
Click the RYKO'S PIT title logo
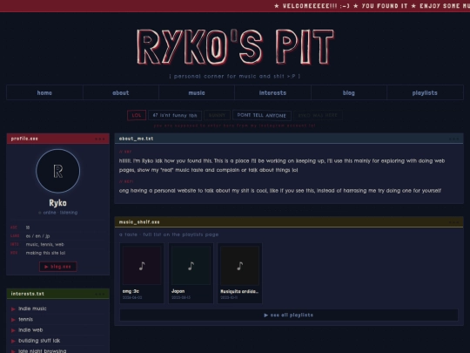[235, 47]
